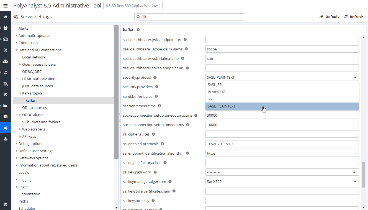This screenshot has height=210, width=368.
Task: Open the Users group sidebar icon
Action: coord(5,28)
